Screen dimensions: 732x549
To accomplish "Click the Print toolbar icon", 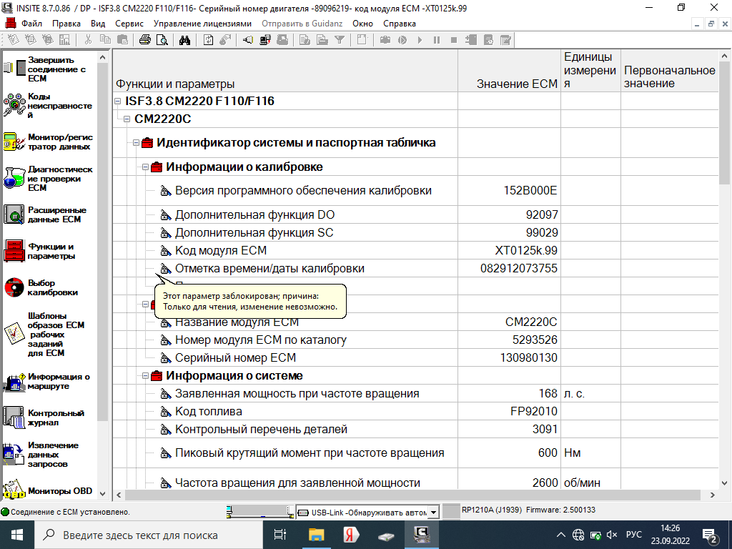I will click(x=144, y=40).
